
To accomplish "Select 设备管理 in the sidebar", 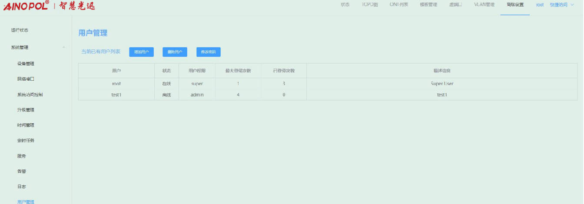I will click(x=26, y=64).
